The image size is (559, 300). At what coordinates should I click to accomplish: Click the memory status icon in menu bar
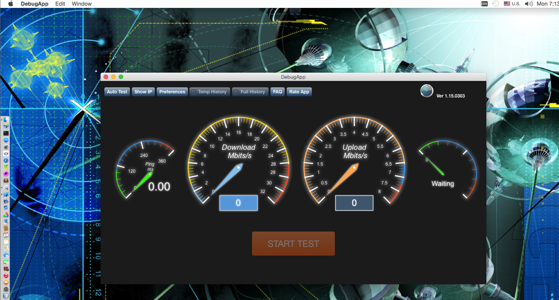pos(484,4)
